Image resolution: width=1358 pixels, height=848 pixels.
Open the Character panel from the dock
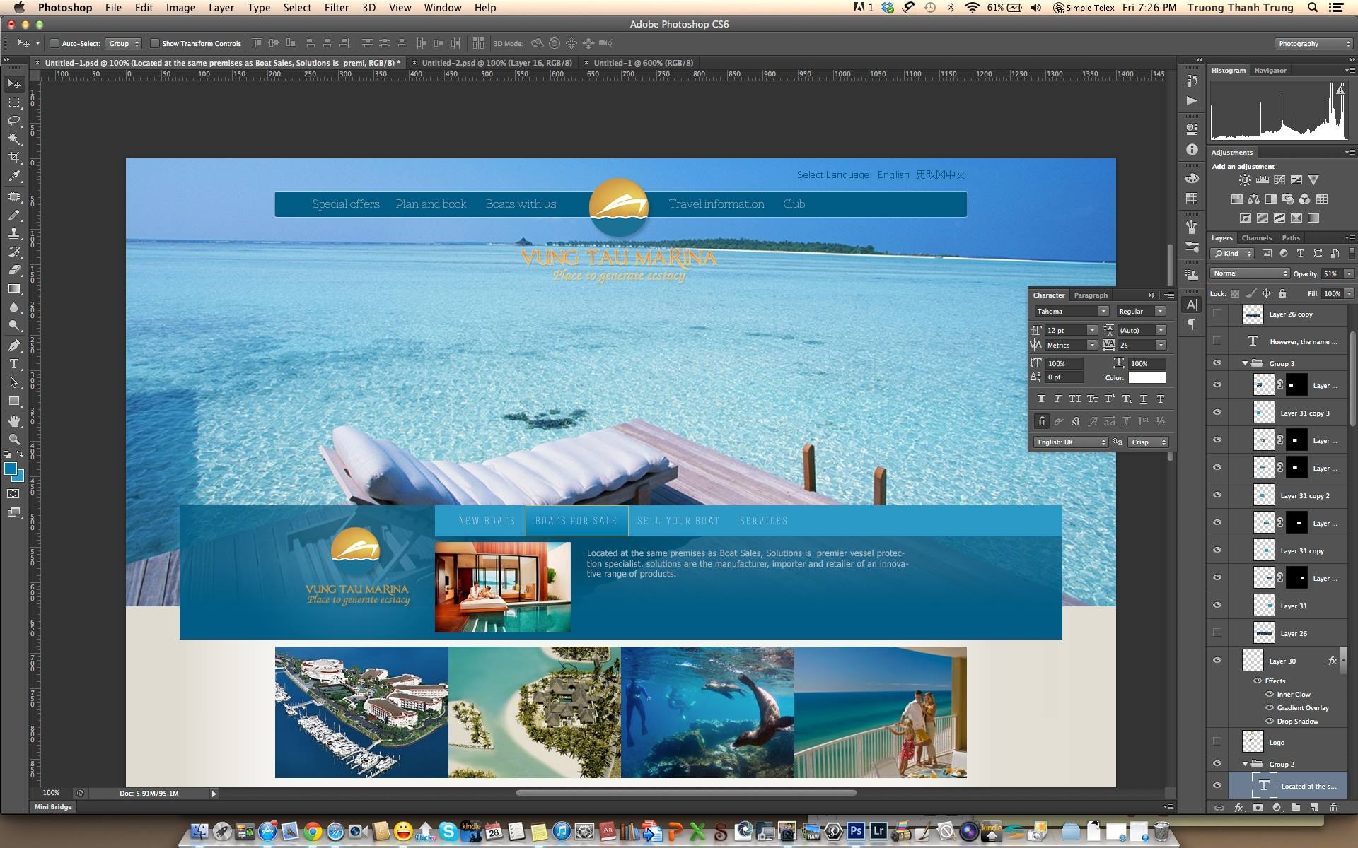click(x=1192, y=305)
